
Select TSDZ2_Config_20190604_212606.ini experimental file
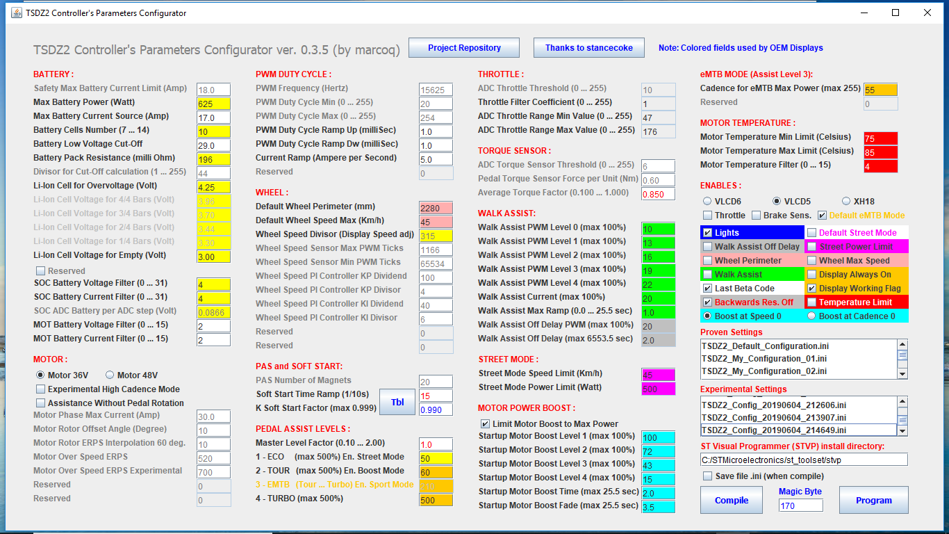[798, 404]
